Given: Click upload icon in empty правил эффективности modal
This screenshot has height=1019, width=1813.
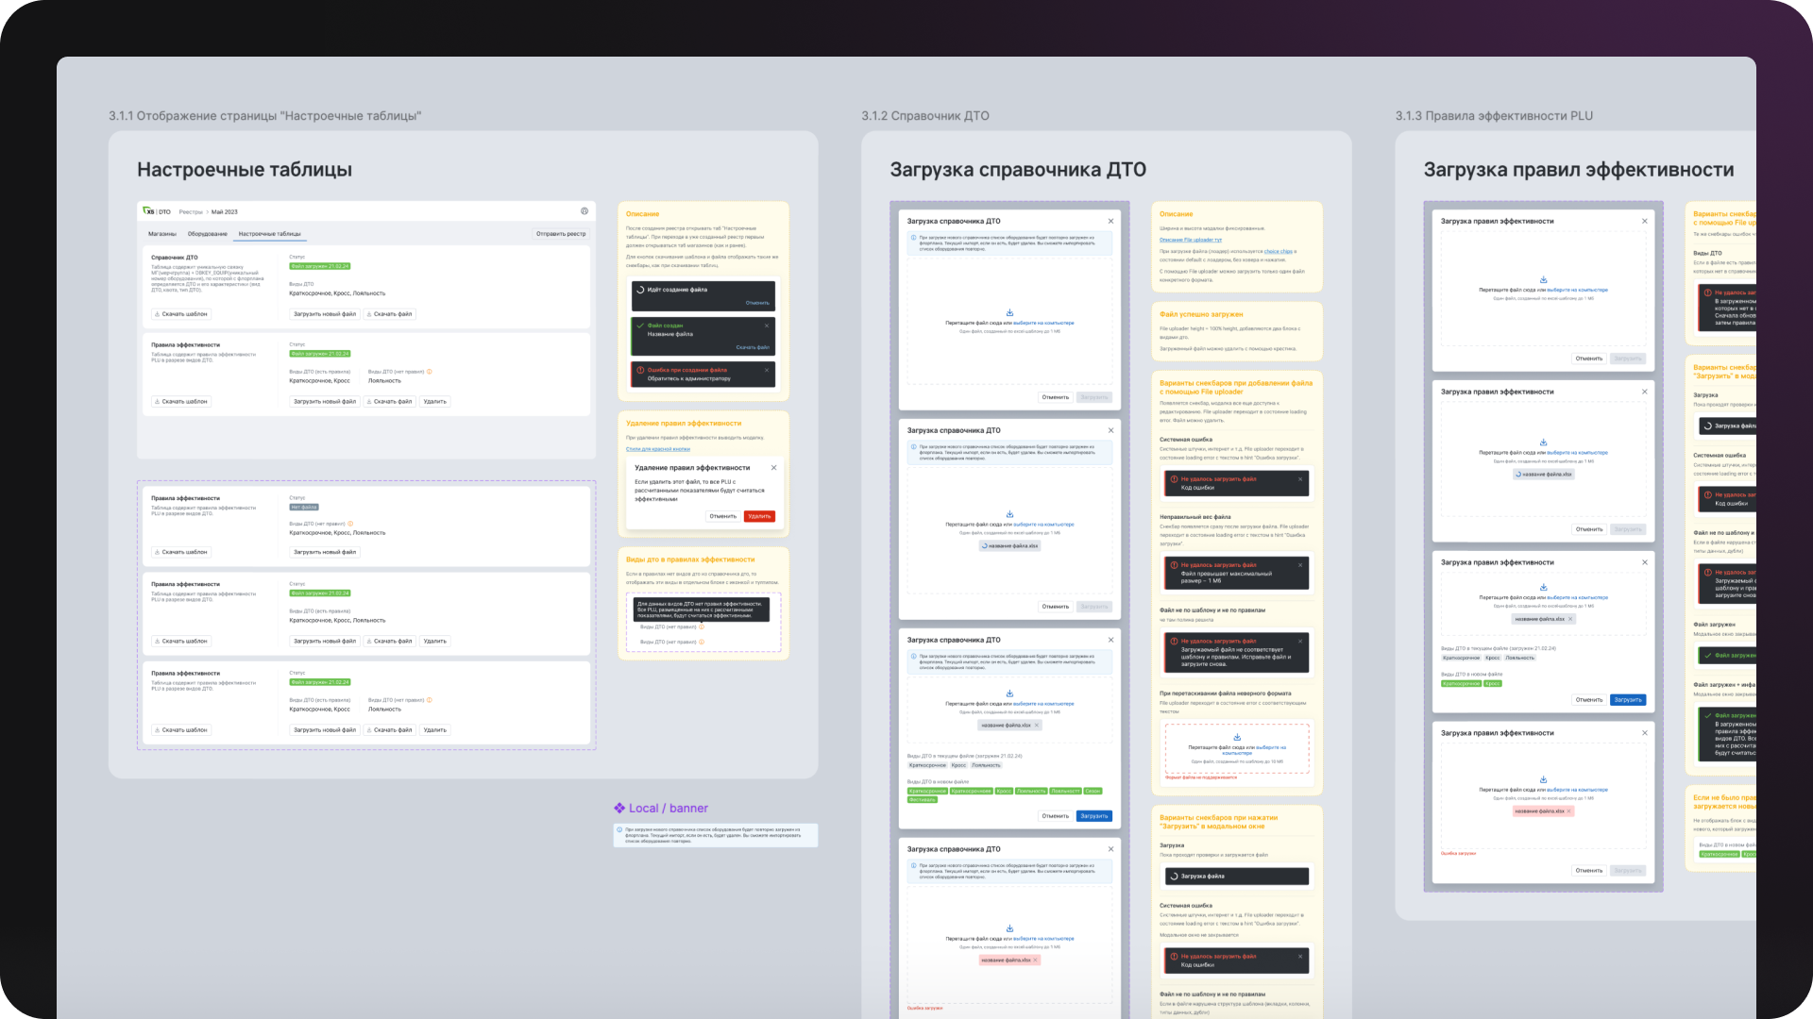Looking at the screenshot, I should click(1543, 279).
